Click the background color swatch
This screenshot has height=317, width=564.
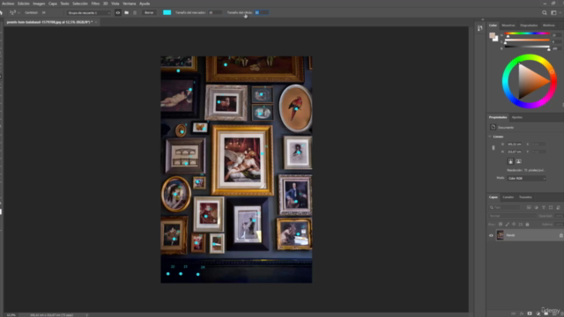[496, 39]
